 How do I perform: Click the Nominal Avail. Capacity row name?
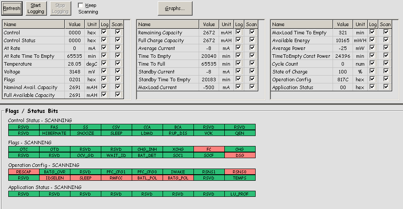coord(30,88)
